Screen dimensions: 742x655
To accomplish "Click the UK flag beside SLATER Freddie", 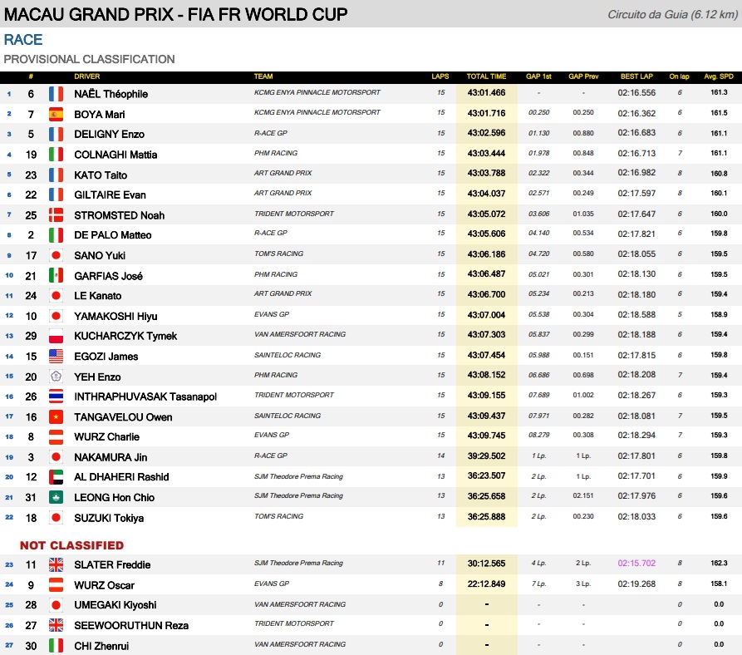I will [56, 564].
